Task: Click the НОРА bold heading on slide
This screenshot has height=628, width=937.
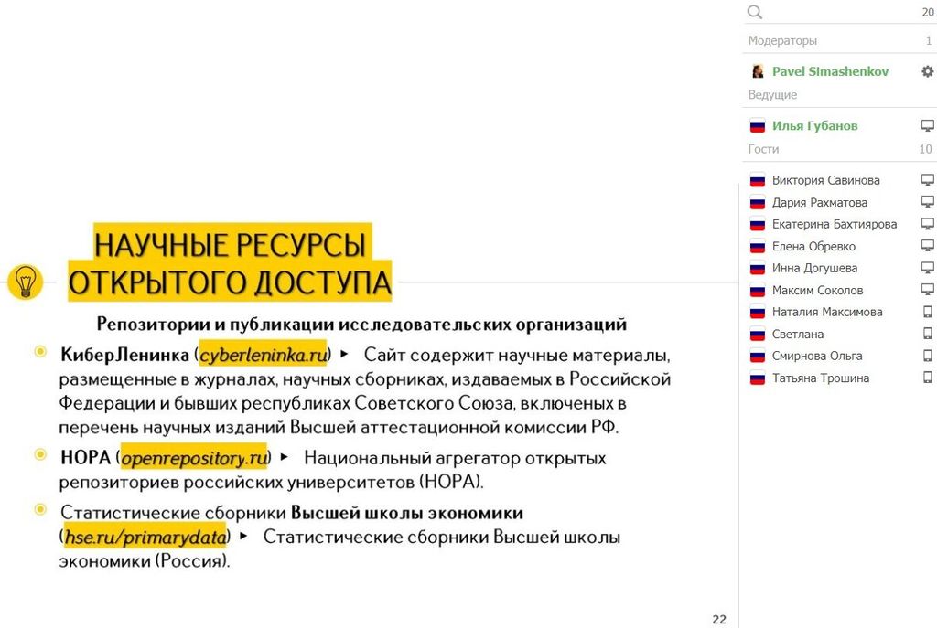Action: [85, 458]
